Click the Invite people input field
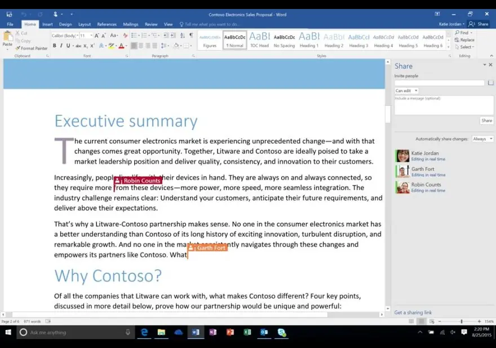 (439, 83)
